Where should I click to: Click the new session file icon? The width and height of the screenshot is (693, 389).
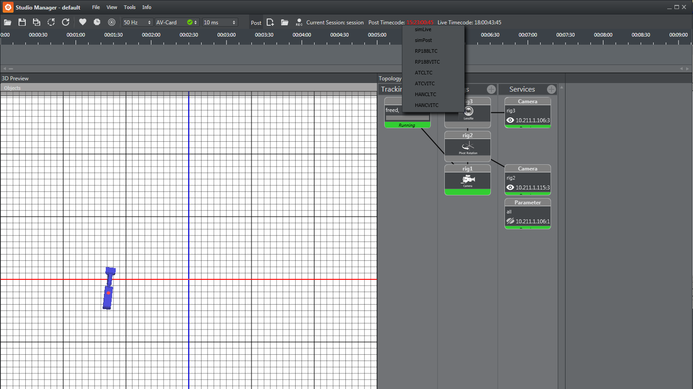click(270, 22)
